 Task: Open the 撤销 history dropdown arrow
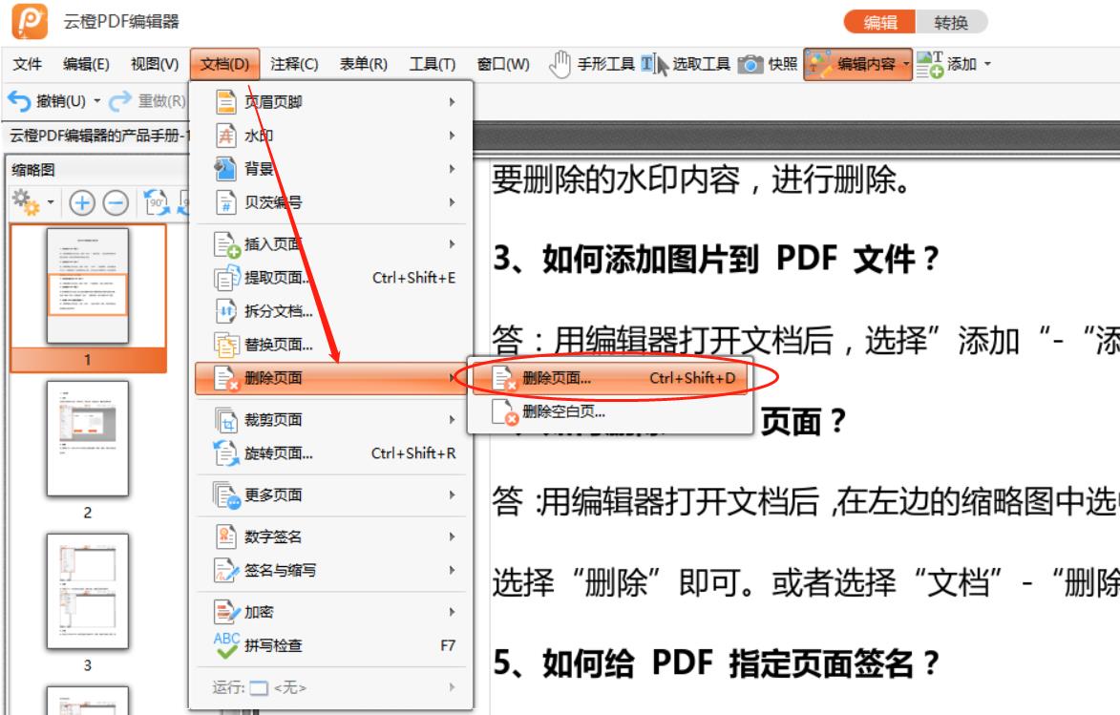[97, 101]
